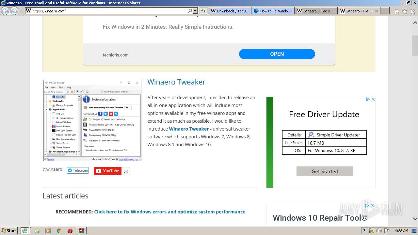This screenshot has width=418, height=235.
Task: Click the address bar search magnifier icon
Action: click(x=190, y=11)
